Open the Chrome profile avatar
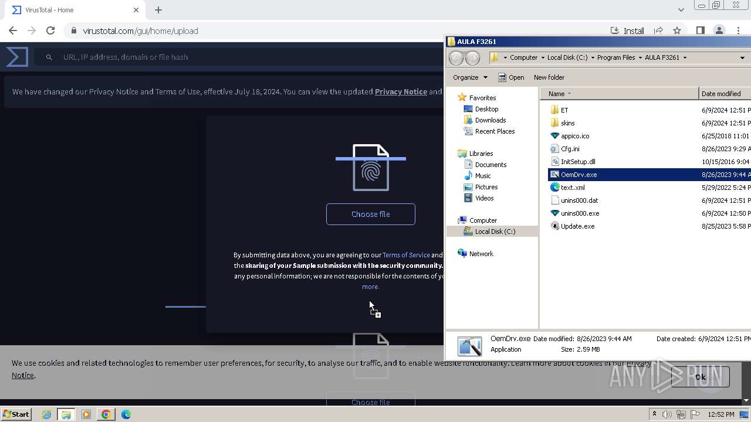Image resolution: width=751 pixels, height=422 pixels. (x=719, y=30)
